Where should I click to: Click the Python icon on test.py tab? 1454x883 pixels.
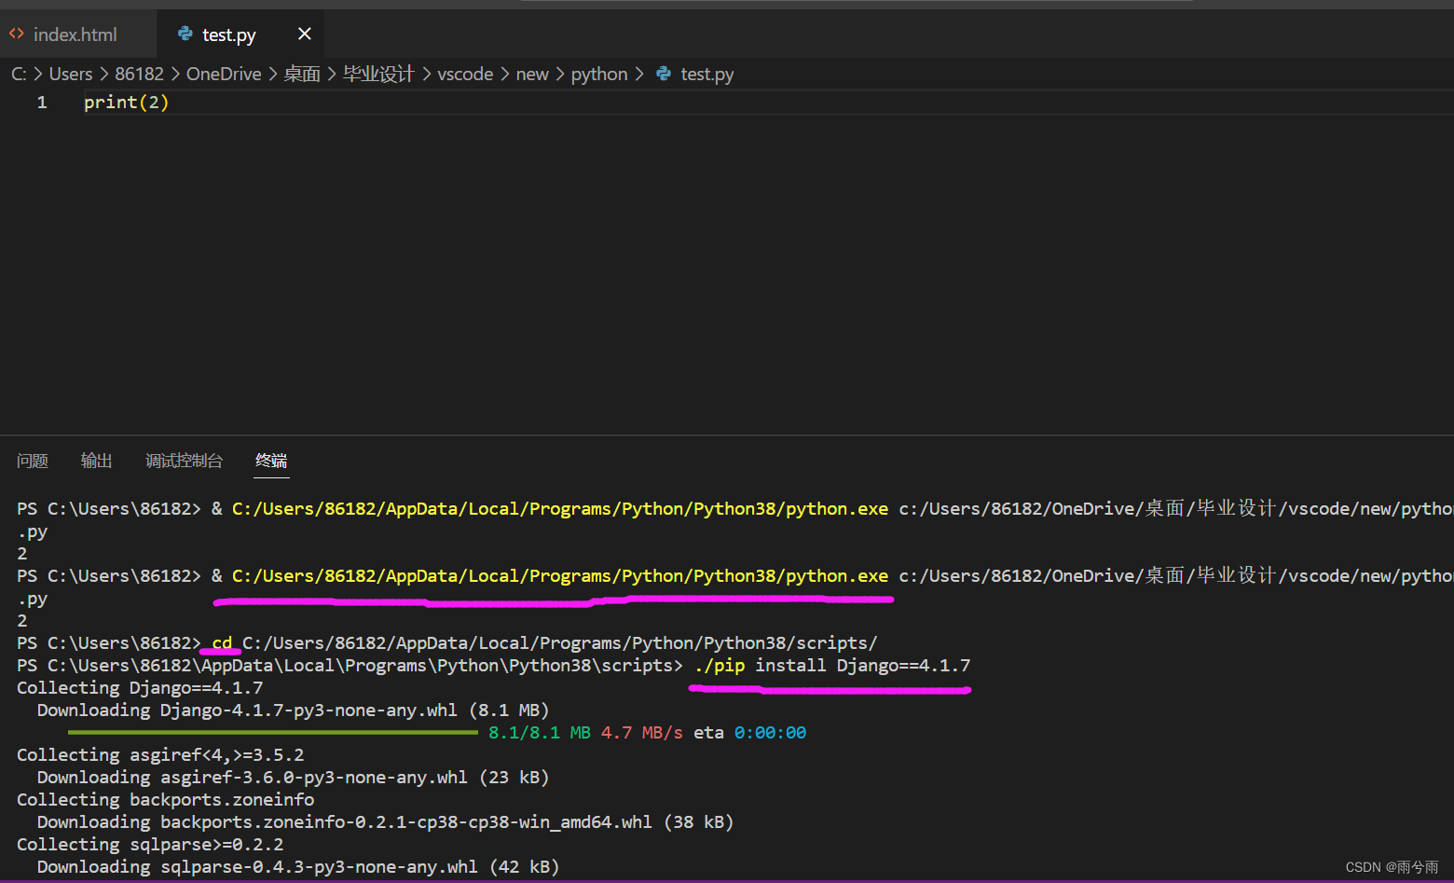coord(185,34)
